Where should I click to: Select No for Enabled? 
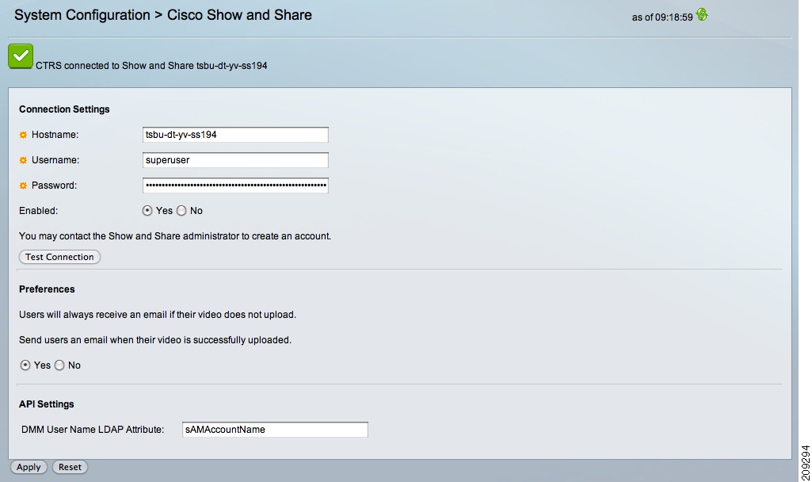click(x=181, y=210)
